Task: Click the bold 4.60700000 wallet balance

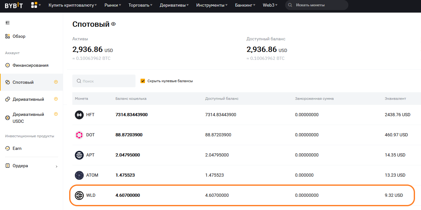Action: coord(128,195)
